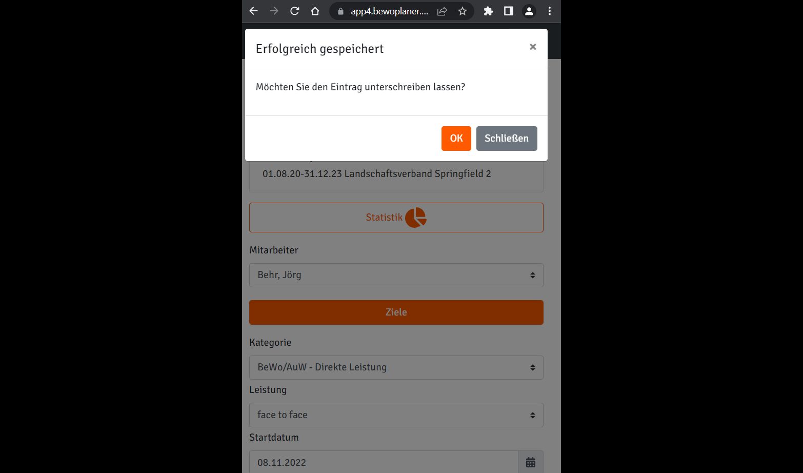Reload the page with refresh icon
The image size is (803, 473).
pyautogui.click(x=294, y=11)
